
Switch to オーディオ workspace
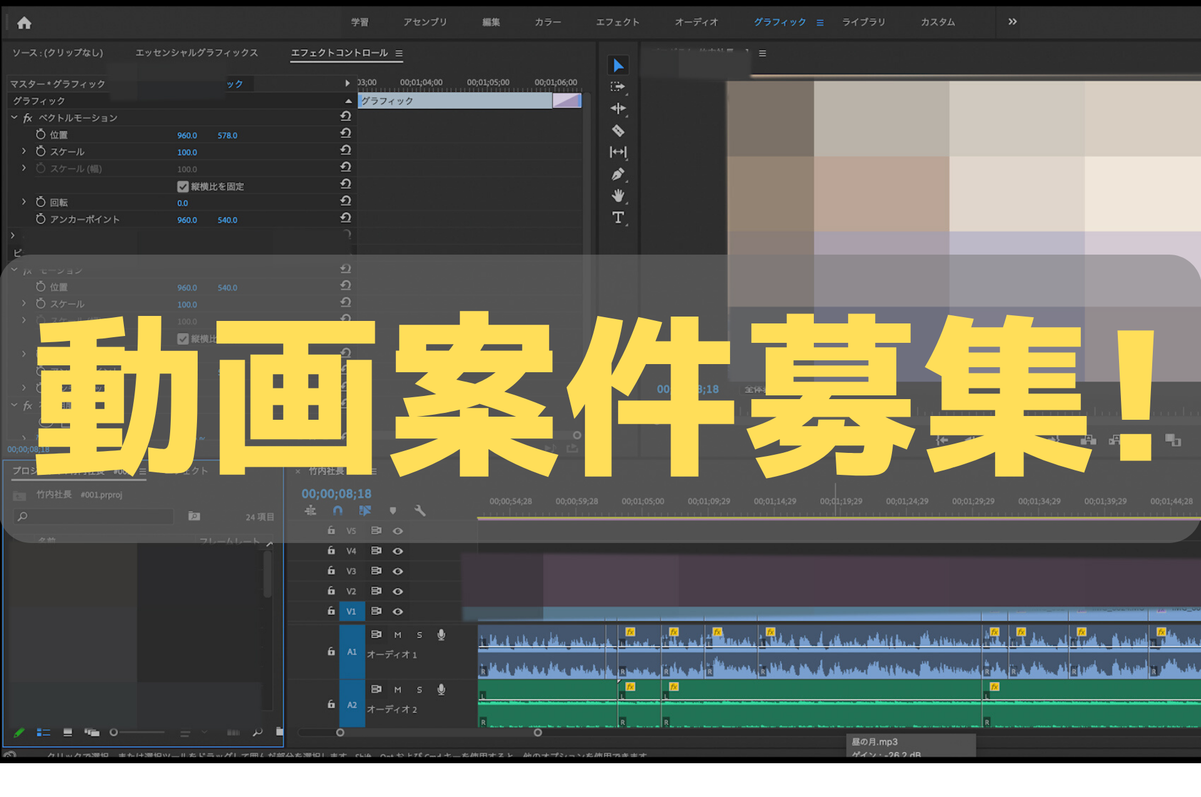coord(697,22)
